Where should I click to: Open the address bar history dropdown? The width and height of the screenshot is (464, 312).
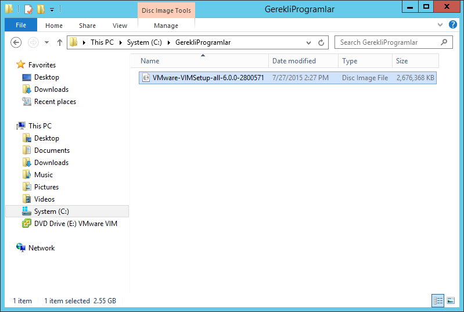click(308, 42)
